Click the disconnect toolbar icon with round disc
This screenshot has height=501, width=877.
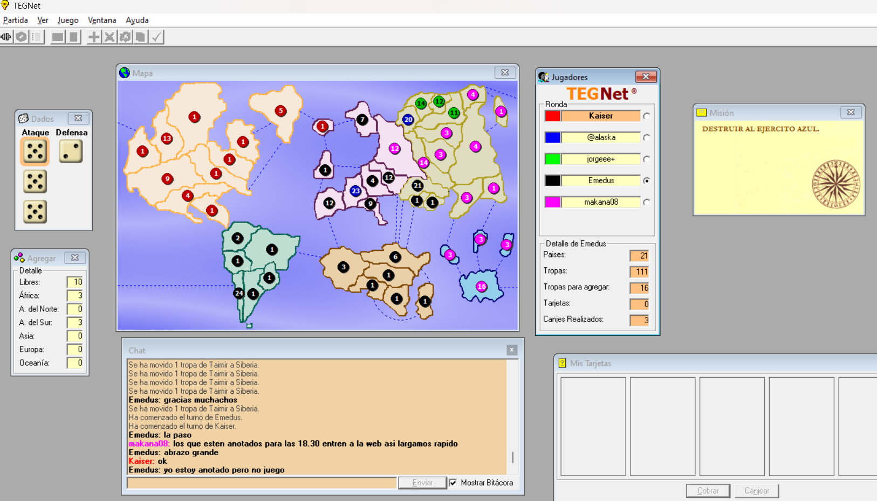coord(22,37)
